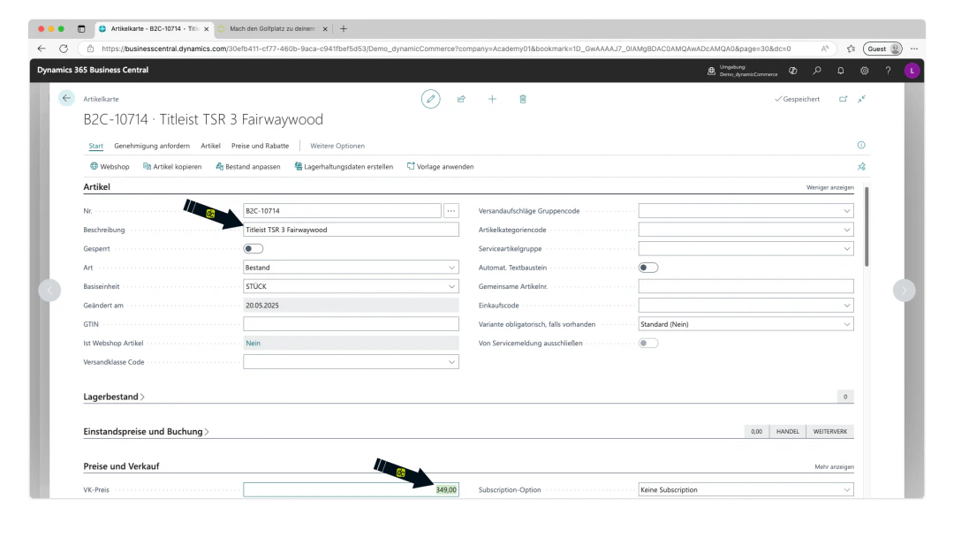Expand the Lagerbestand section
This screenshot has height=537, width=954.
pyautogui.click(x=114, y=397)
